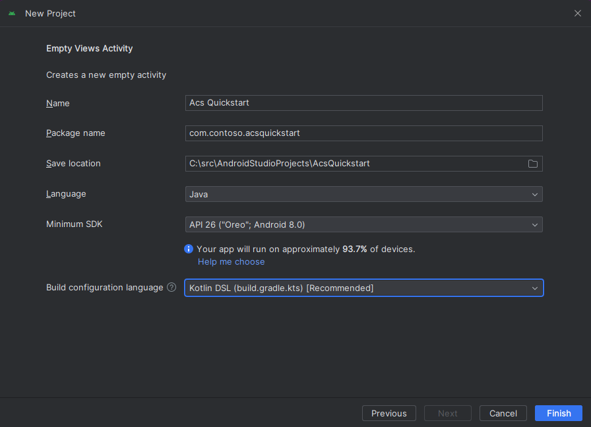Image resolution: width=591 pixels, height=427 pixels.
Task: Click the "Help me choose" link
Action: point(231,261)
